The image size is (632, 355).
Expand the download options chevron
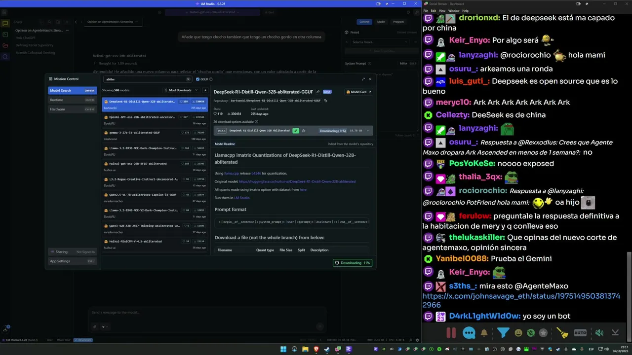pyautogui.click(x=368, y=131)
